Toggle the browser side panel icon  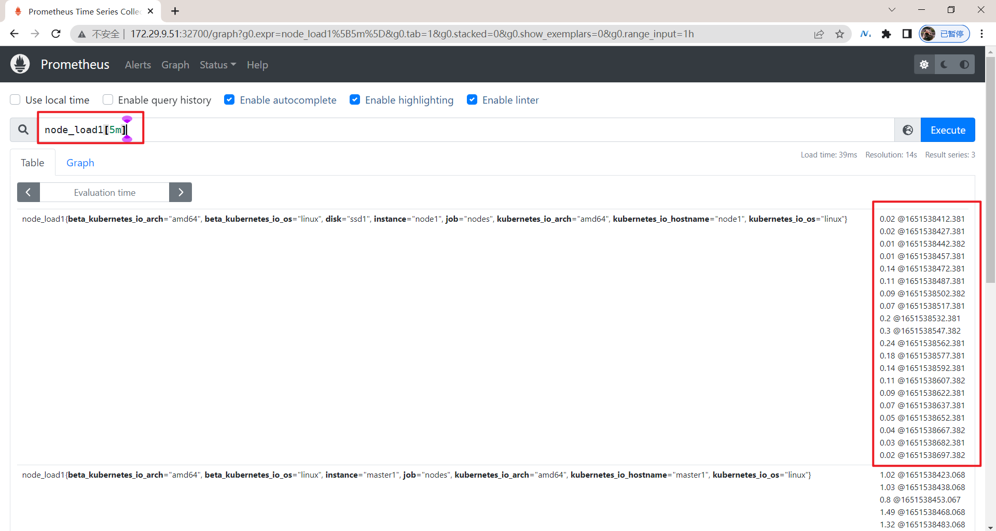click(907, 34)
